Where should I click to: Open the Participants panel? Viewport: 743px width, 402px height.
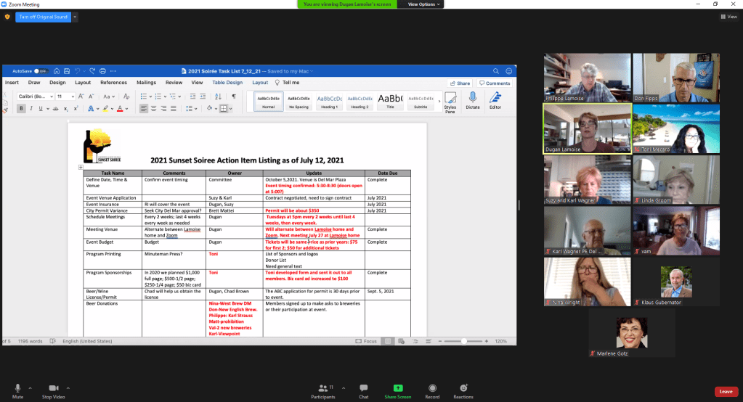322,388
